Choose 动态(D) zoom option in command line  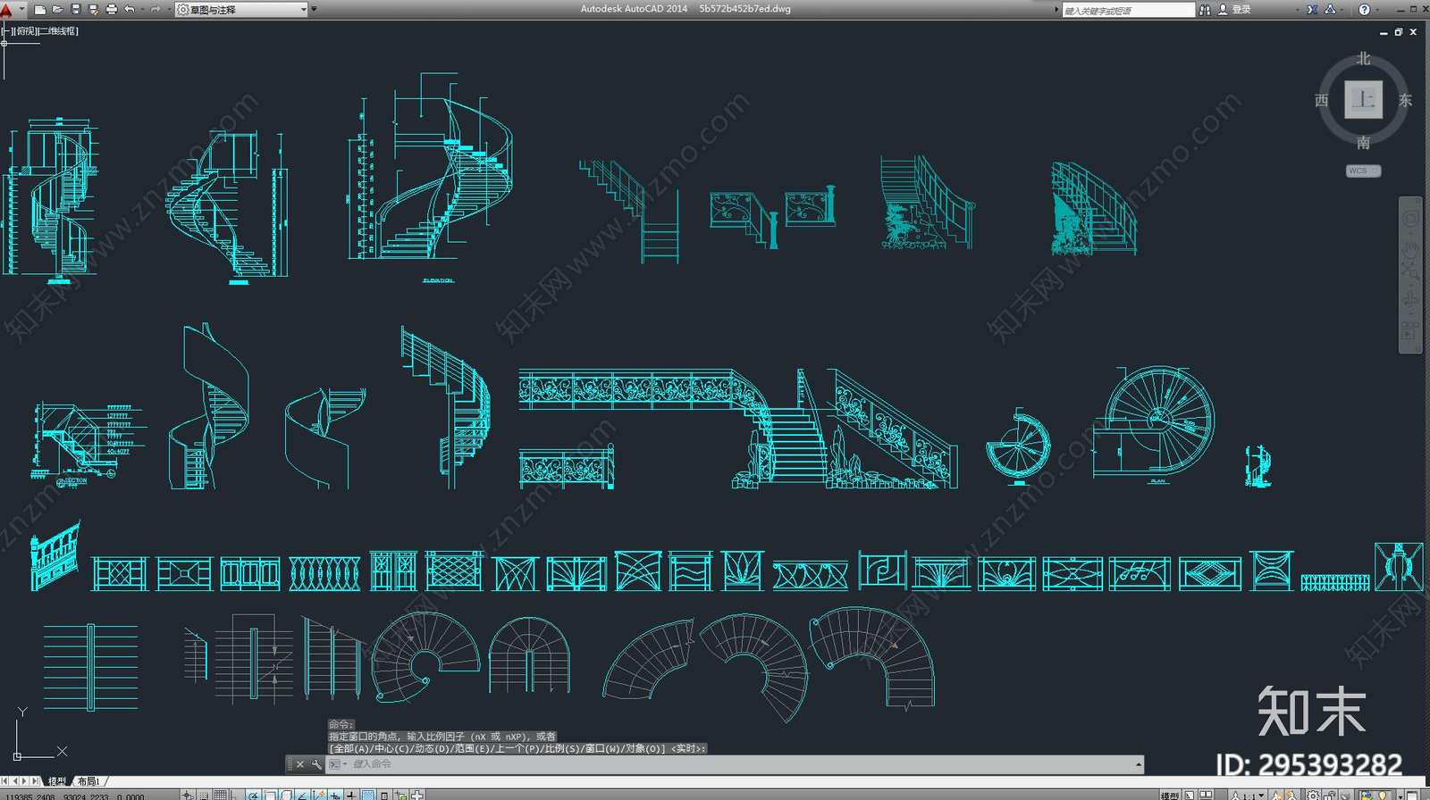[433, 748]
